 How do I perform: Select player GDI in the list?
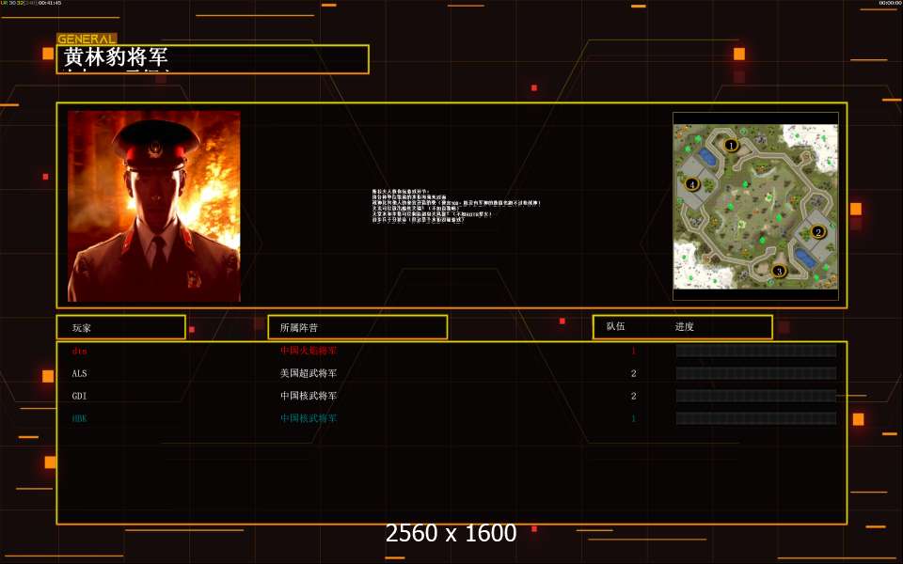click(79, 396)
